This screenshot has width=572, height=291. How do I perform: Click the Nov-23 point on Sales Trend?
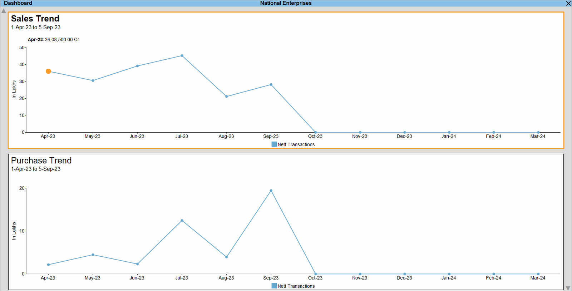360,132
